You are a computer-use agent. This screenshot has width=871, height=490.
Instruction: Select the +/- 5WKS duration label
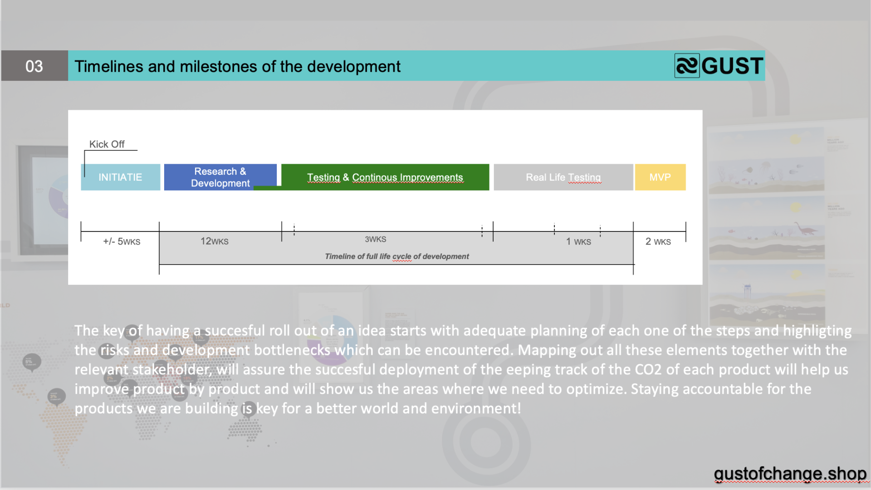[122, 241]
